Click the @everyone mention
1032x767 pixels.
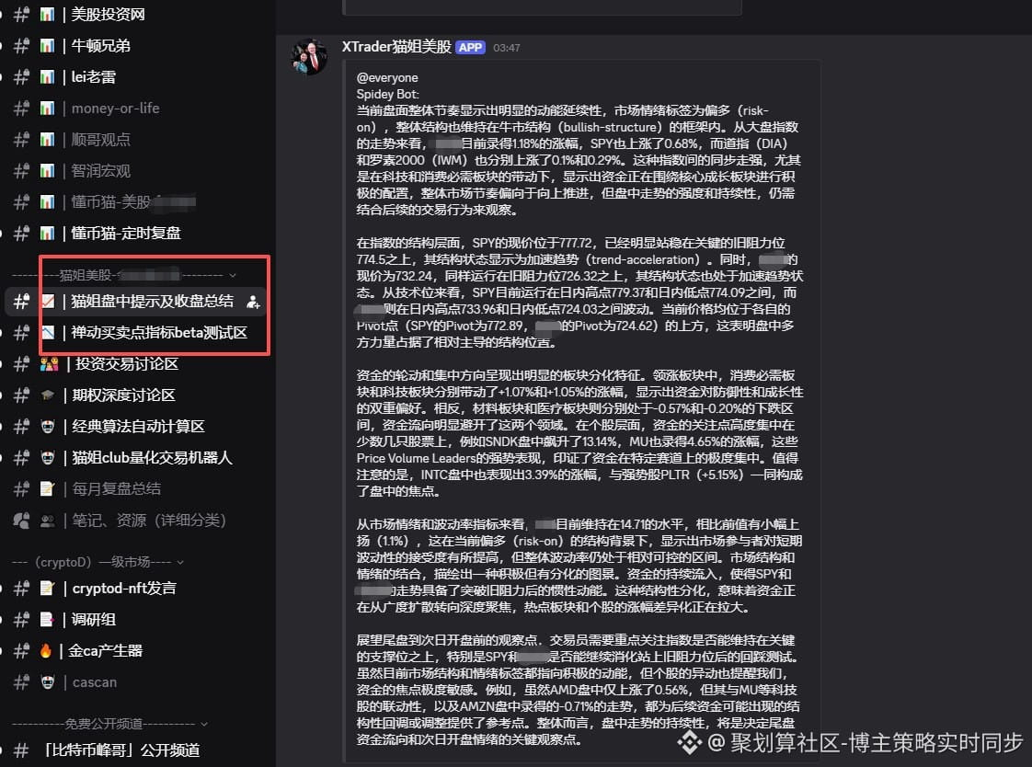387,77
